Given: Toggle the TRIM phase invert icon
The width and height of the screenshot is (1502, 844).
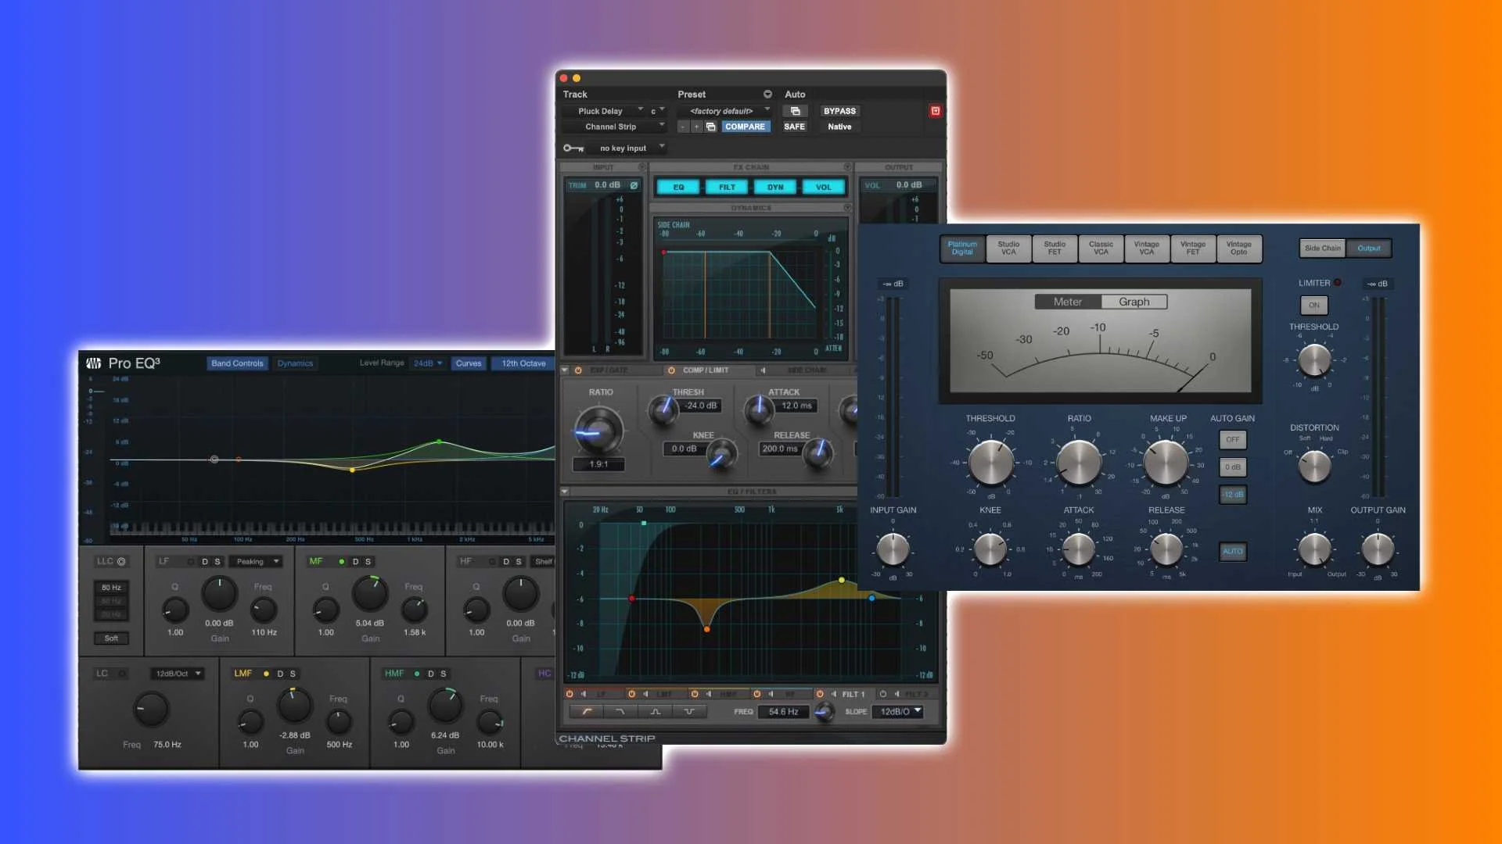Looking at the screenshot, I should pos(634,185).
